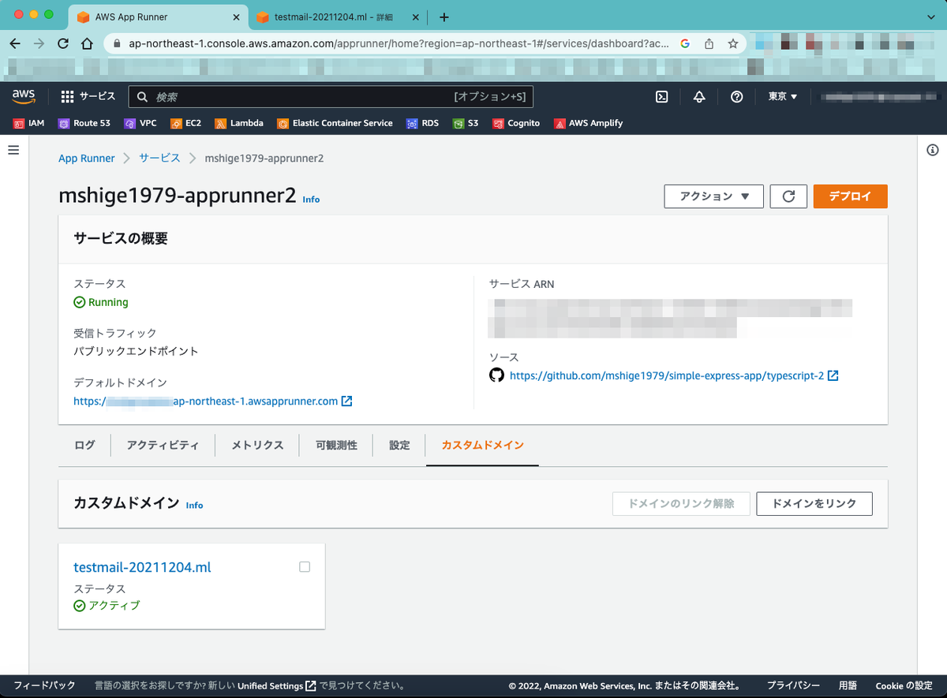Click Info link beside mshige1979-apprunner2 title
Image resolution: width=947 pixels, height=698 pixels.
[x=311, y=200]
